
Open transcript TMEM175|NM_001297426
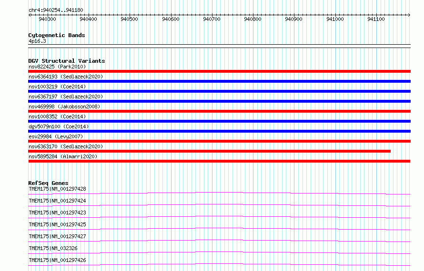click(x=57, y=260)
